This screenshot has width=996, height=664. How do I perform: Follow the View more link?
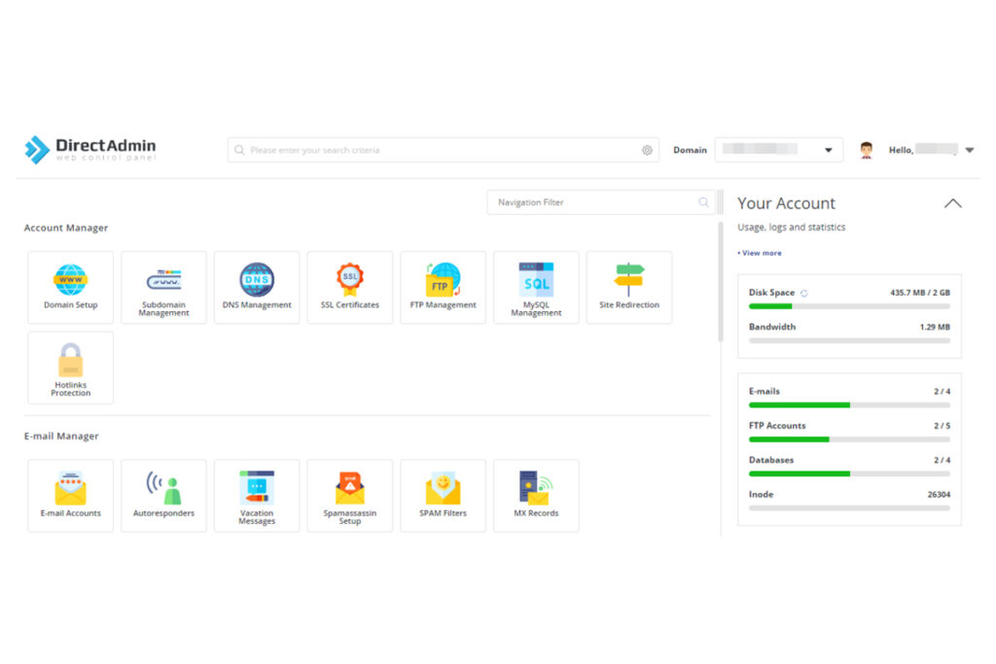760,253
